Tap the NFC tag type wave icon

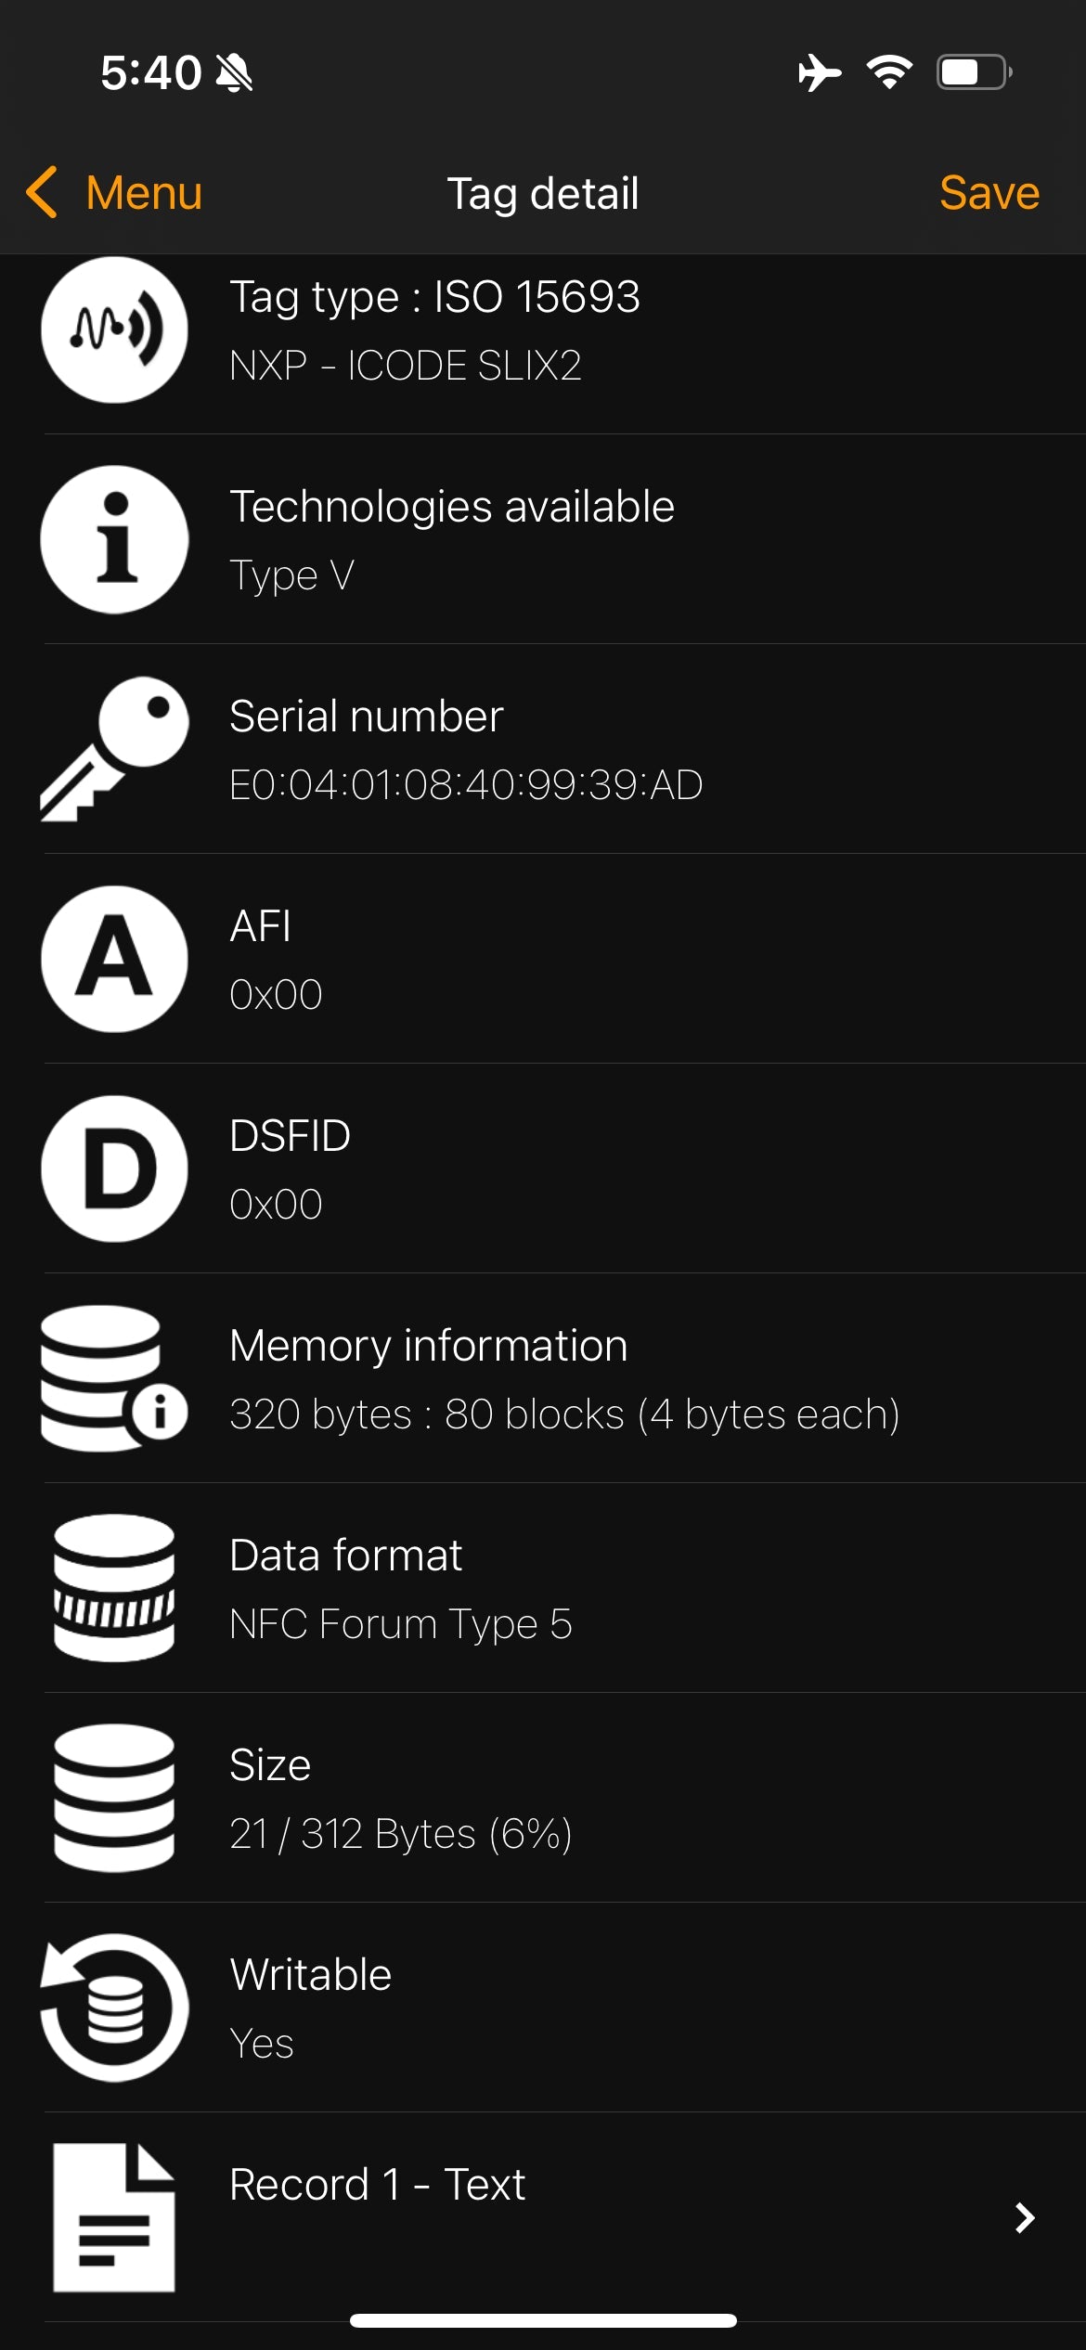point(114,329)
